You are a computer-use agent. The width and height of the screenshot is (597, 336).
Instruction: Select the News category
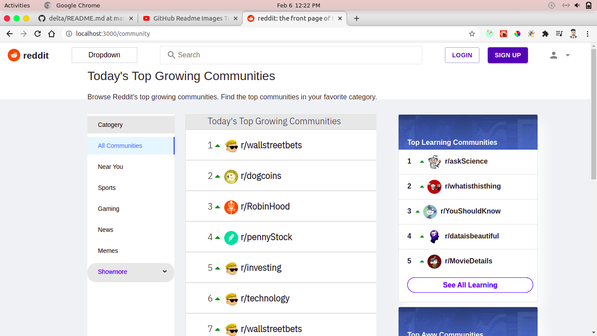click(131, 230)
